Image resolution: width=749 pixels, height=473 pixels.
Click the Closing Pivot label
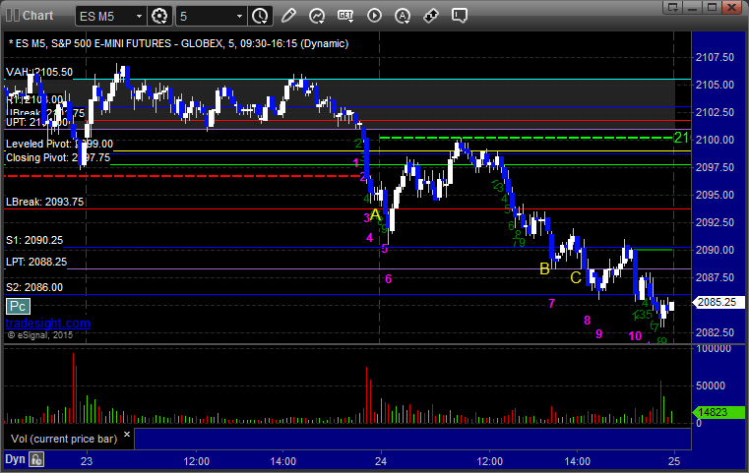(58, 157)
